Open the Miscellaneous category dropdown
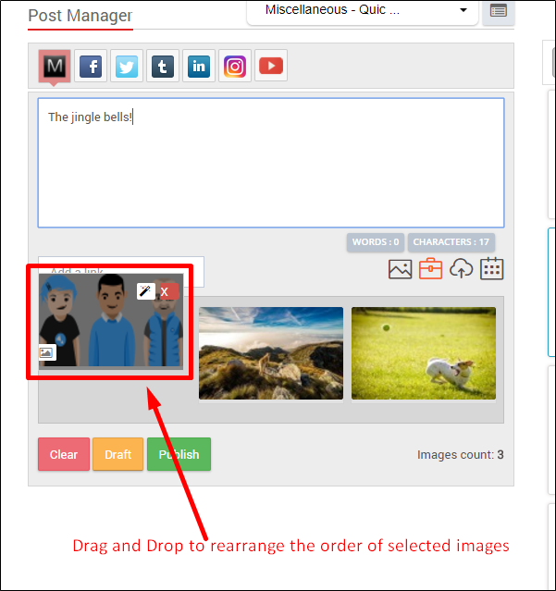The width and height of the screenshot is (556, 591). pyautogui.click(x=361, y=11)
